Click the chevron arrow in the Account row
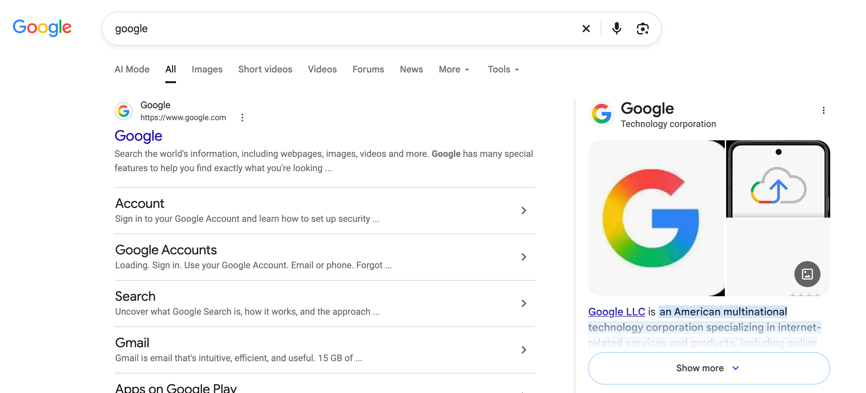 point(524,210)
